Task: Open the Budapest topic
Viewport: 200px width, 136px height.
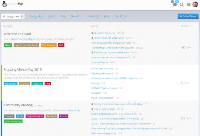Action: coord(96,93)
